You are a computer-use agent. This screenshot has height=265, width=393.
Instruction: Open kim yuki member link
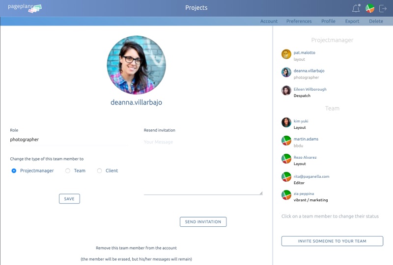(x=301, y=121)
